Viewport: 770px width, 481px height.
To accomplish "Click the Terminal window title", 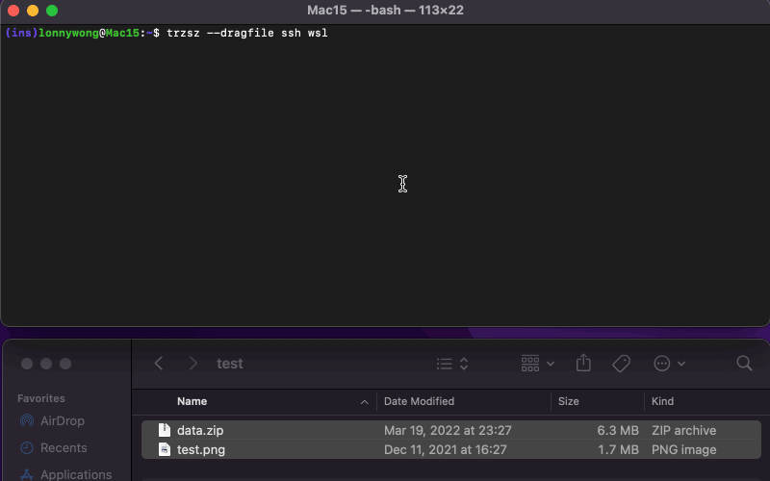I will tap(386, 11).
